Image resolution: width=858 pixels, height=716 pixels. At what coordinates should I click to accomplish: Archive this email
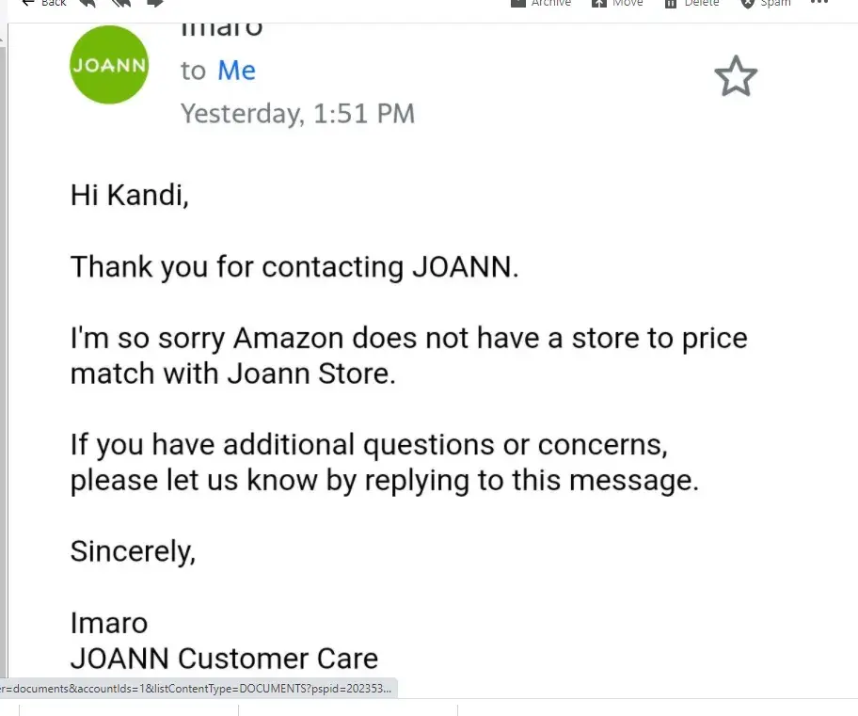pos(540,3)
